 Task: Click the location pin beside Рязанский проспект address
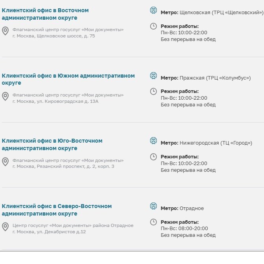5,162
